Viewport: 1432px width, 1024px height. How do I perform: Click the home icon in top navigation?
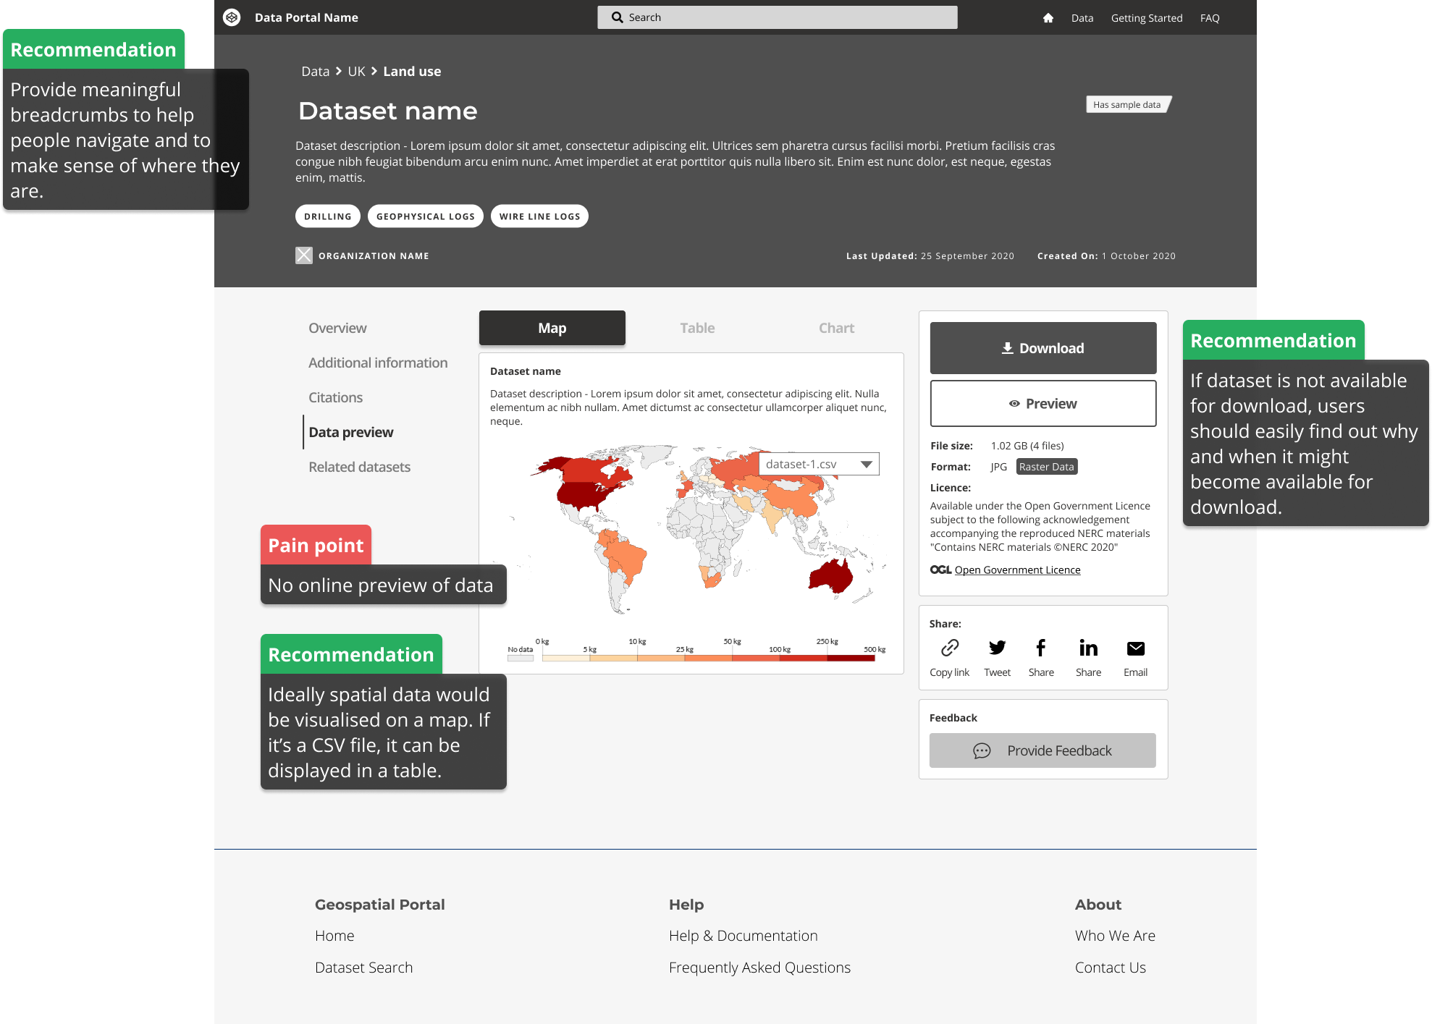(x=1048, y=18)
